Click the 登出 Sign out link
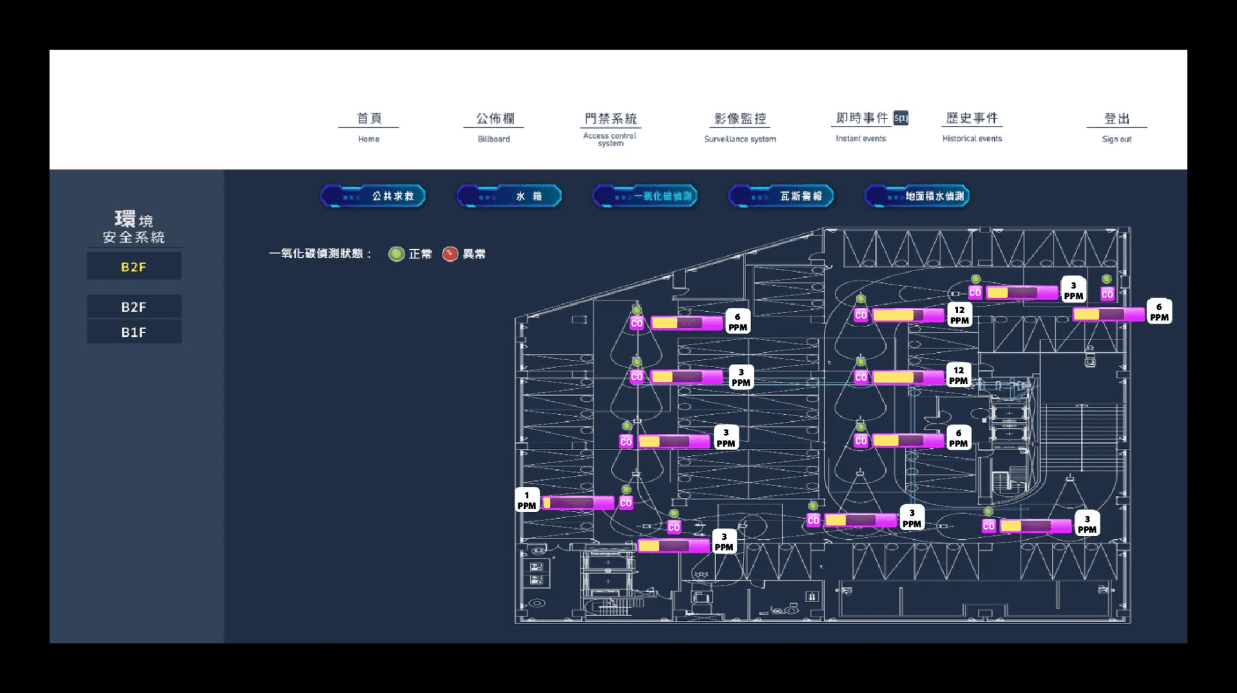The width and height of the screenshot is (1237, 693). tap(1117, 126)
